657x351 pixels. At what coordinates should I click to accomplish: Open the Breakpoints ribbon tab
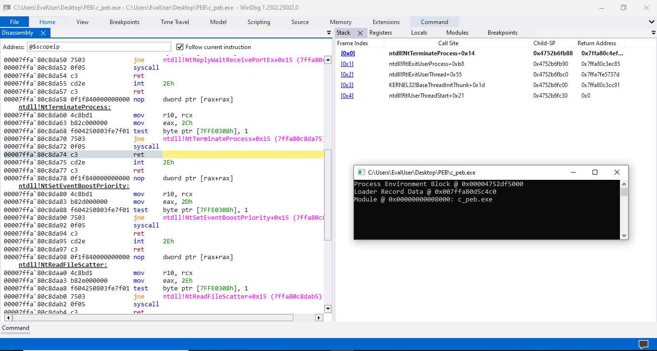pyautogui.click(x=125, y=22)
